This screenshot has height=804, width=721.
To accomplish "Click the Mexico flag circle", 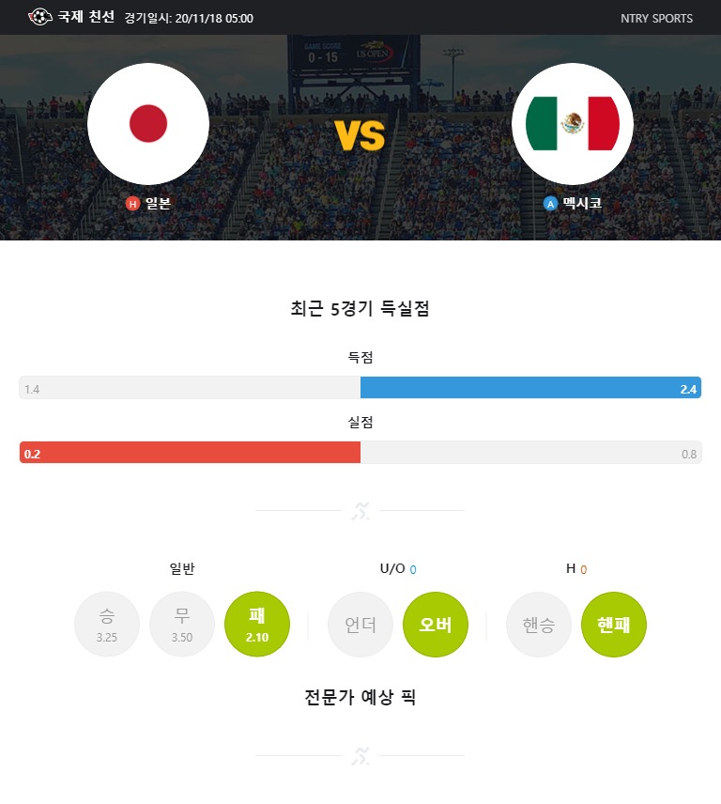I will click(573, 124).
